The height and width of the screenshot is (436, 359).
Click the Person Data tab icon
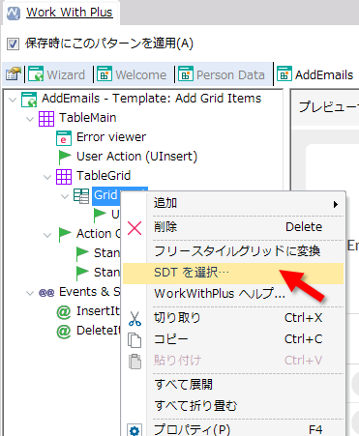tap(186, 74)
